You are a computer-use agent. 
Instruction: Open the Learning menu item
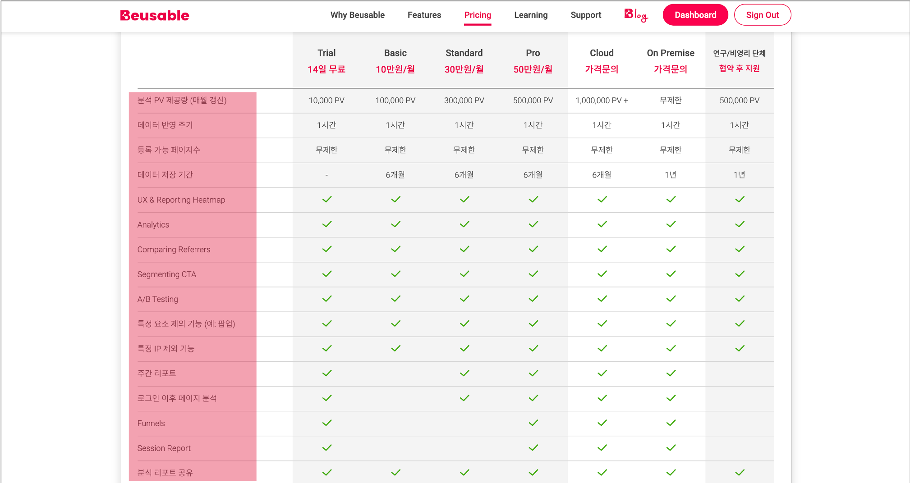(x=531, y=15)
